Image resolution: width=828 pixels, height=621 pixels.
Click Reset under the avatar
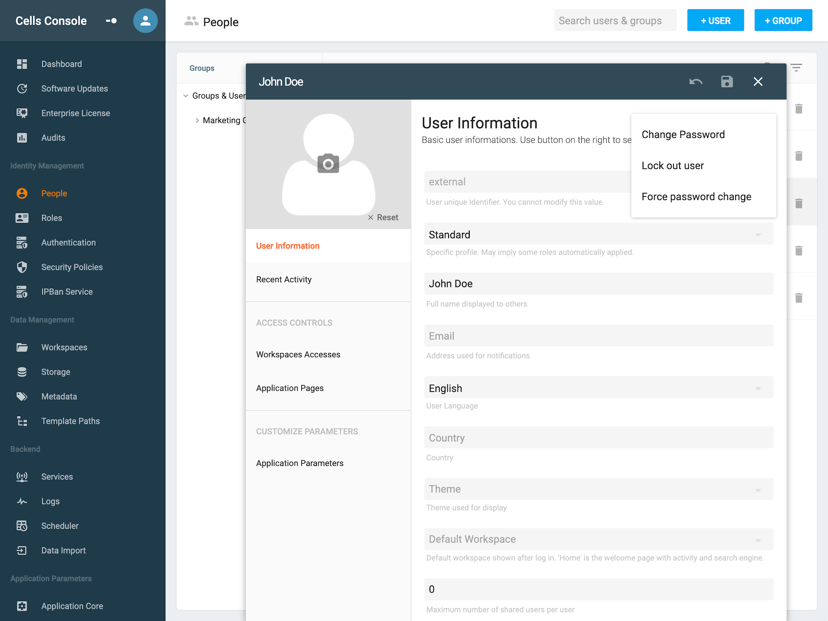[x=383, y=217]
